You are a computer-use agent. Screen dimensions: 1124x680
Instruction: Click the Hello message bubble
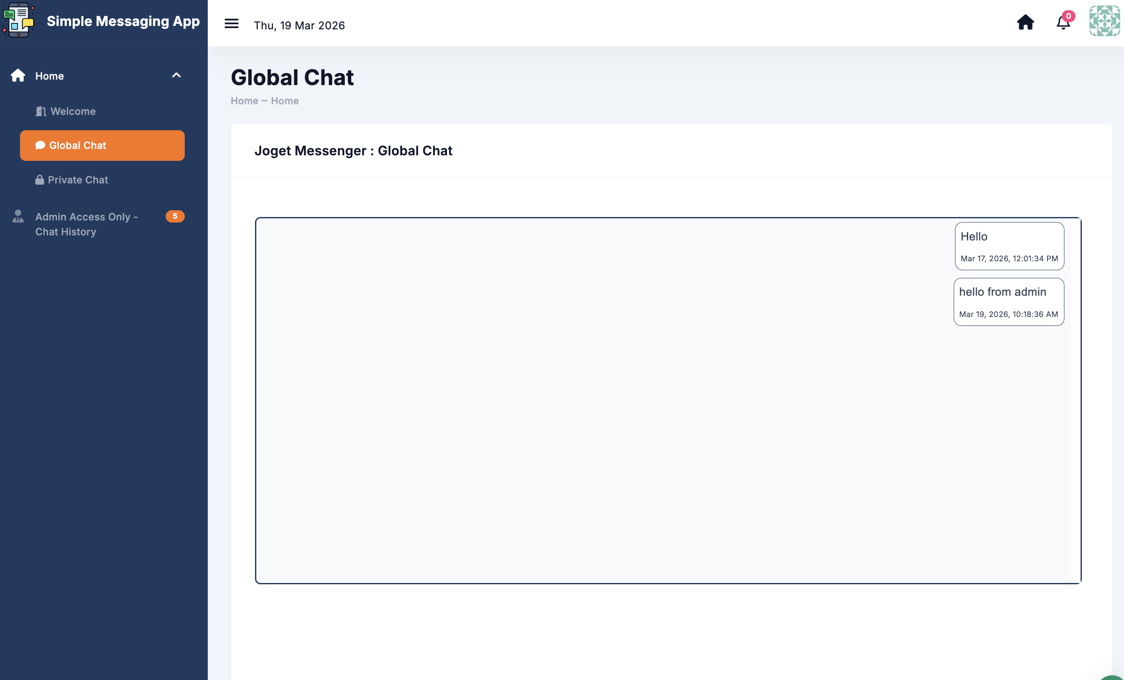pos(1009,246)
